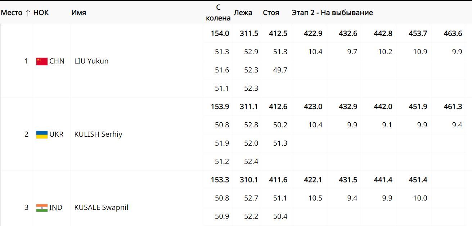Image resolution: width=472 pixels, height=226 pixels.
Task: Click the С колена column header
Action: point(218,13)
